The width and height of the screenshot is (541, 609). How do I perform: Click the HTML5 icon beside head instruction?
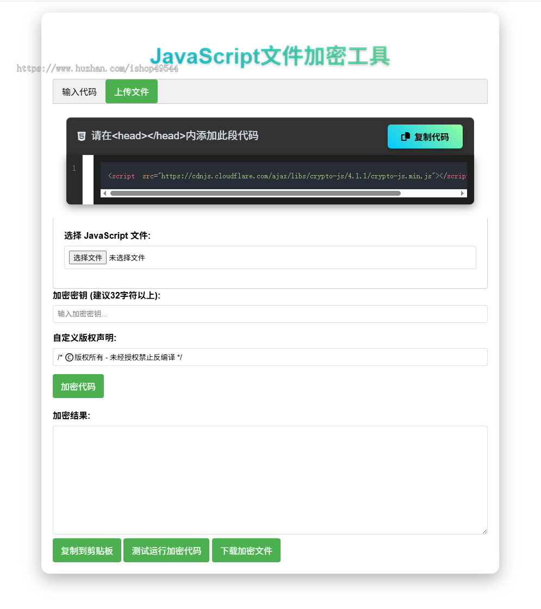pyautogui.click(x=82, y=136)
